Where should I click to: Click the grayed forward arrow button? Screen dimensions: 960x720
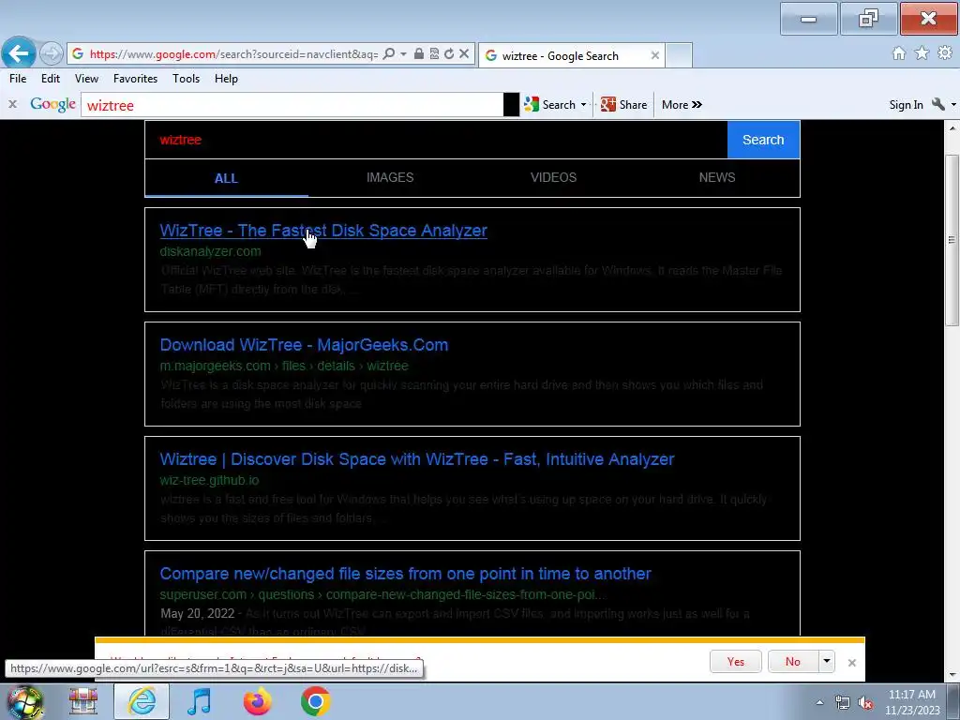(52, 53)
